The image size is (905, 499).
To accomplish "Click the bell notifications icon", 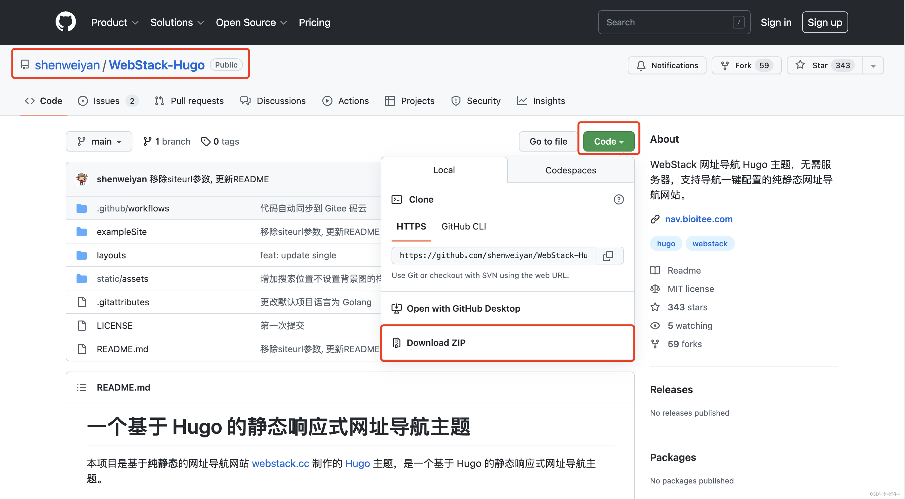I will (x=641, y=65).
